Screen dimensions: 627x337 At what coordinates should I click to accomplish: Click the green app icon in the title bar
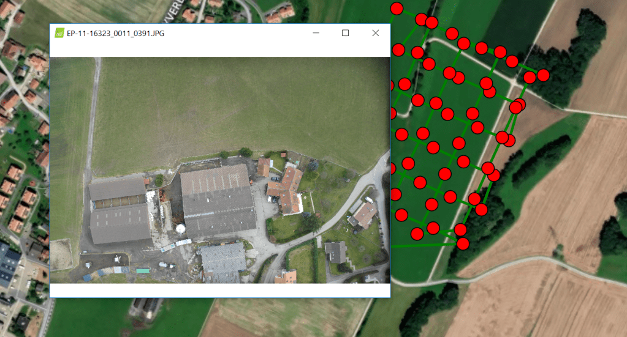point(59,33)
